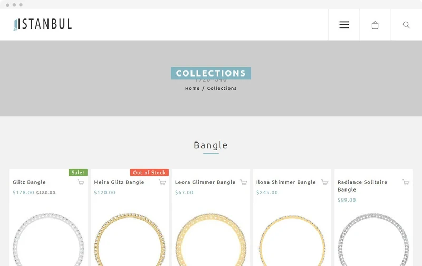Click the Istanbul logo
The image size is (422, 266).
click(42, 24)
